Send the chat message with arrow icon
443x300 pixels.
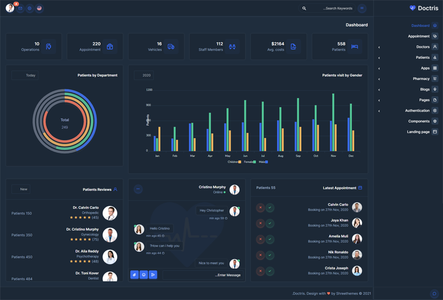point(153,274)
